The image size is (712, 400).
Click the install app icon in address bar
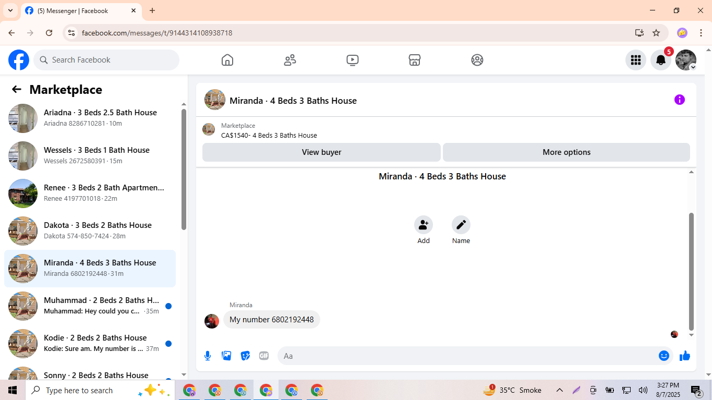click(x=639, y=33)
